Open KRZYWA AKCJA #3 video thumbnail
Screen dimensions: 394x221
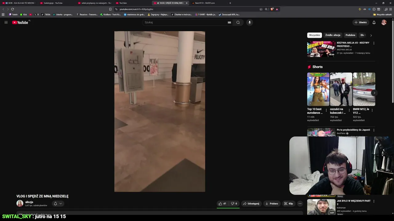(x=321, y=49)
